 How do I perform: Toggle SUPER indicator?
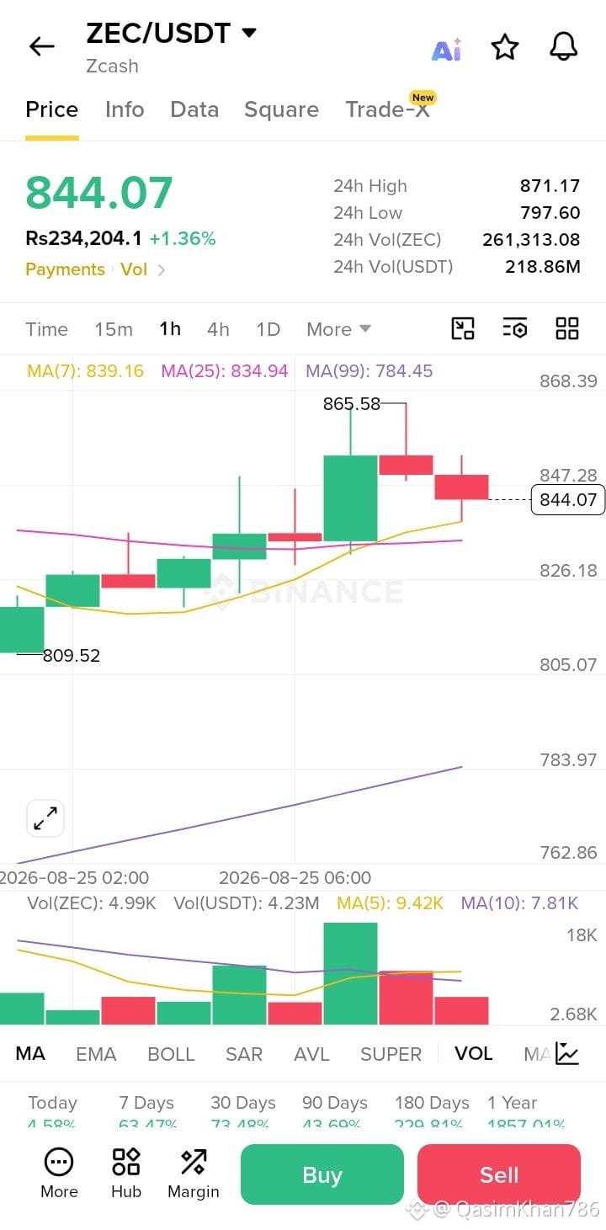pos(391,1054)
